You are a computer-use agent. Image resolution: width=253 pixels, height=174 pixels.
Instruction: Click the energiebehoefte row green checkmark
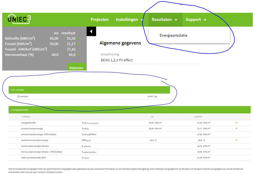236,123
